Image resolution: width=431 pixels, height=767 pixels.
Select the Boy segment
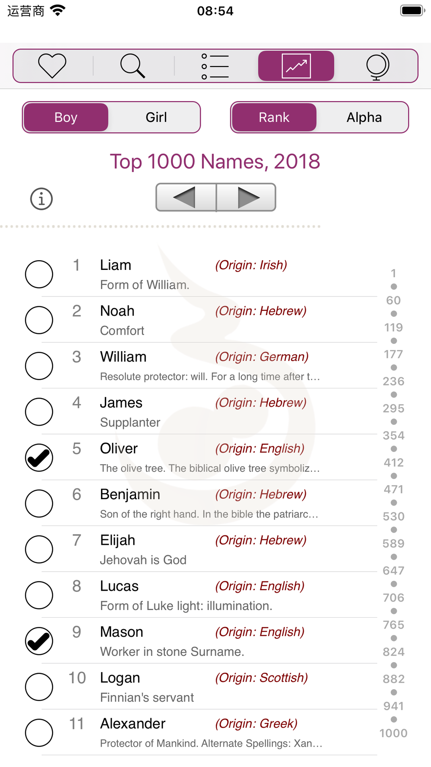tap(66, 117)
